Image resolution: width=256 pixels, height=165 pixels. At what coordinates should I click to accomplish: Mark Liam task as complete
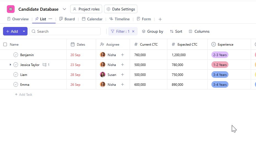16,75
